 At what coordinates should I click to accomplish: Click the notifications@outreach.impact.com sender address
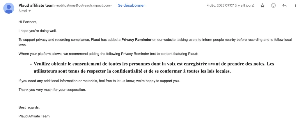point(84,6)
